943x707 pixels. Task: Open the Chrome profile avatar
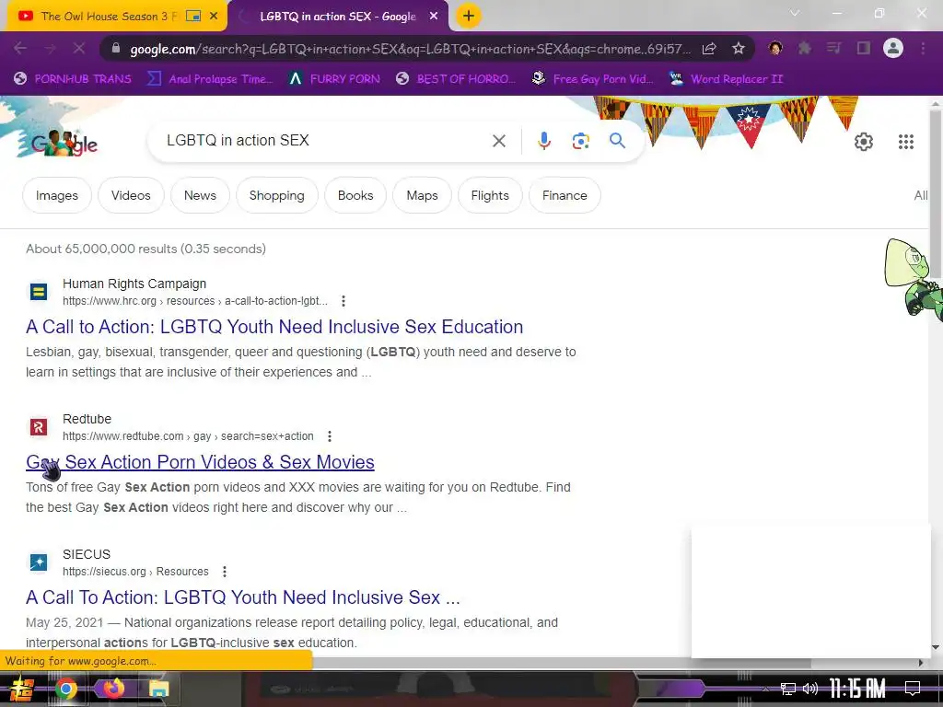[893, 48]
